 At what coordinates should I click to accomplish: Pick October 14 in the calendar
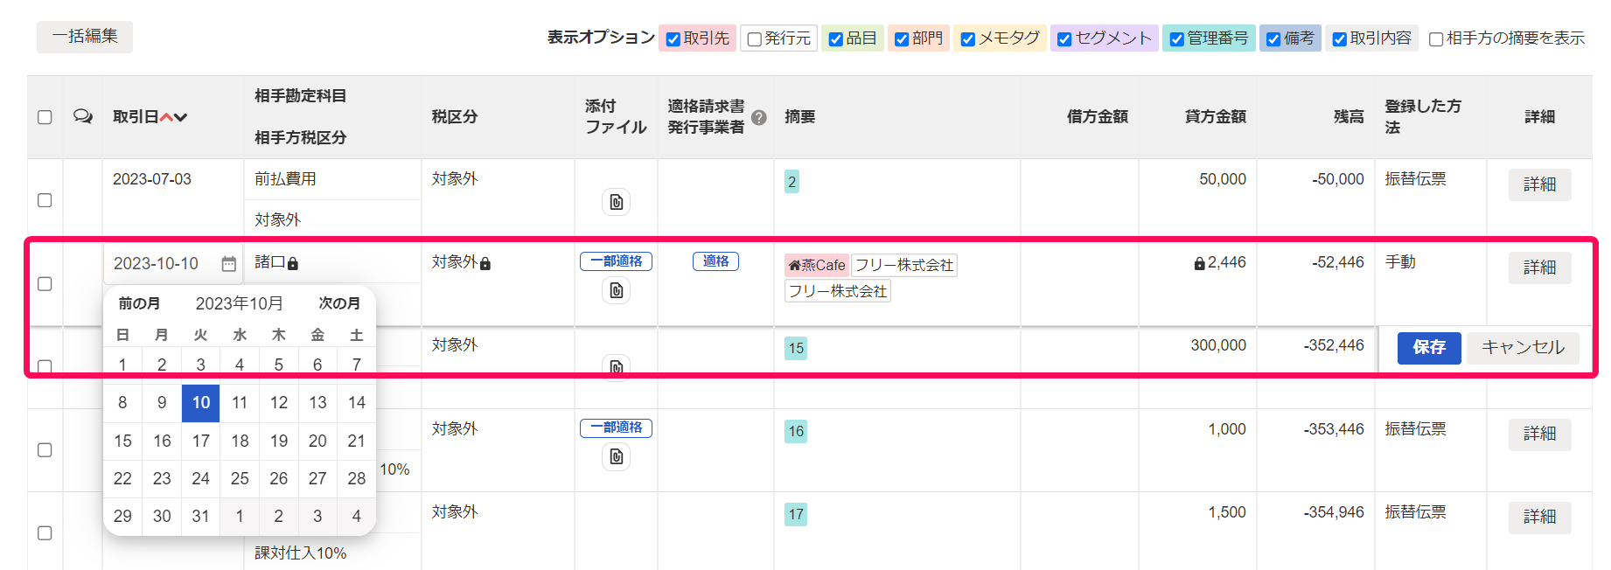point(356,403)
